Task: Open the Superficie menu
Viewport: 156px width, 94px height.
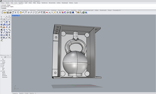Action: pos(21,3)
